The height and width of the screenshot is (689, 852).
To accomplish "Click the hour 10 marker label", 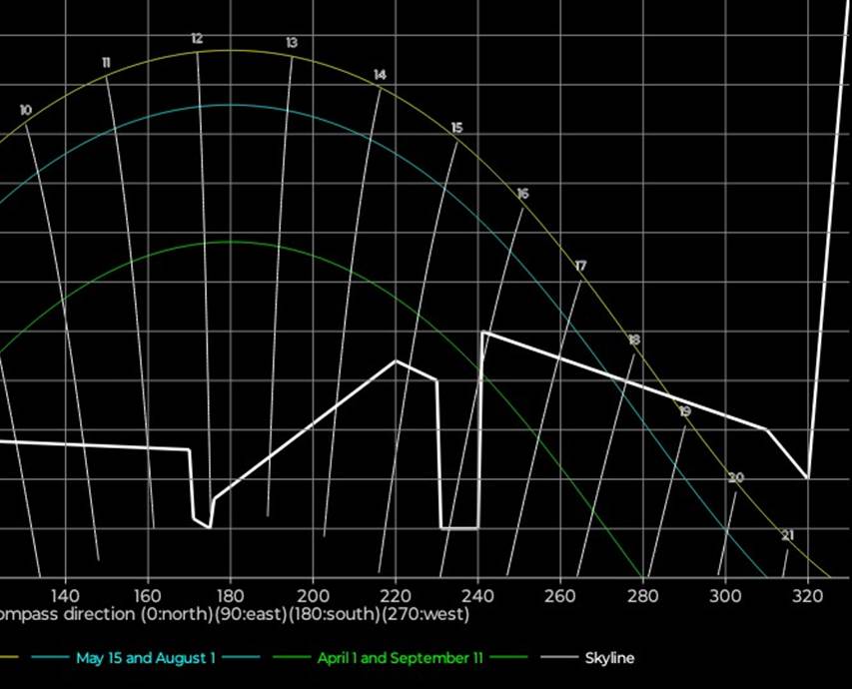I will tap(25, 110).
